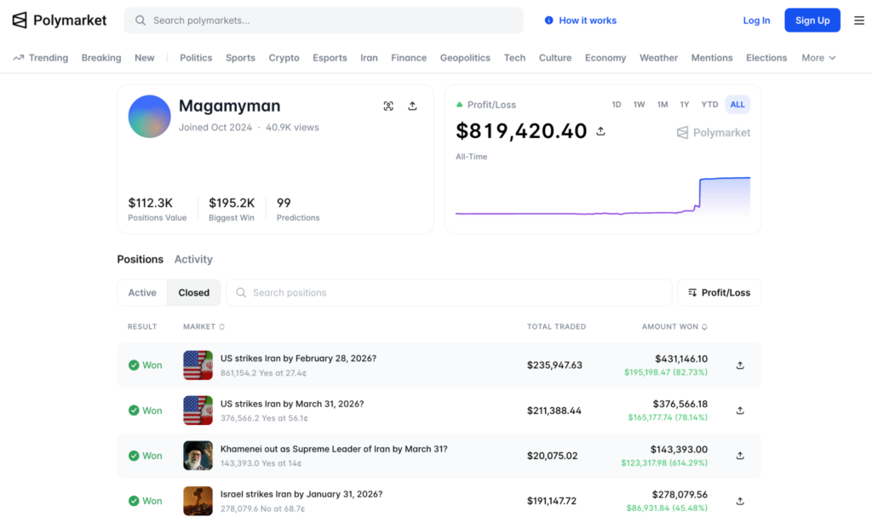Select the 1Y time range

[x=685, y=105]
